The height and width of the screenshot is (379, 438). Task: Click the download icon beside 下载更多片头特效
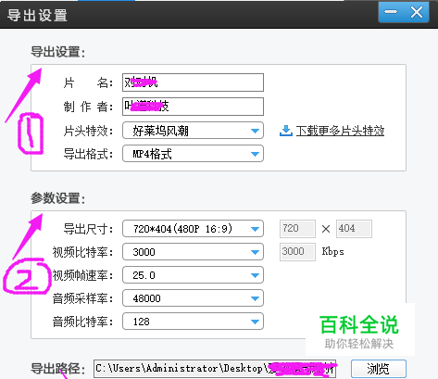286,131
